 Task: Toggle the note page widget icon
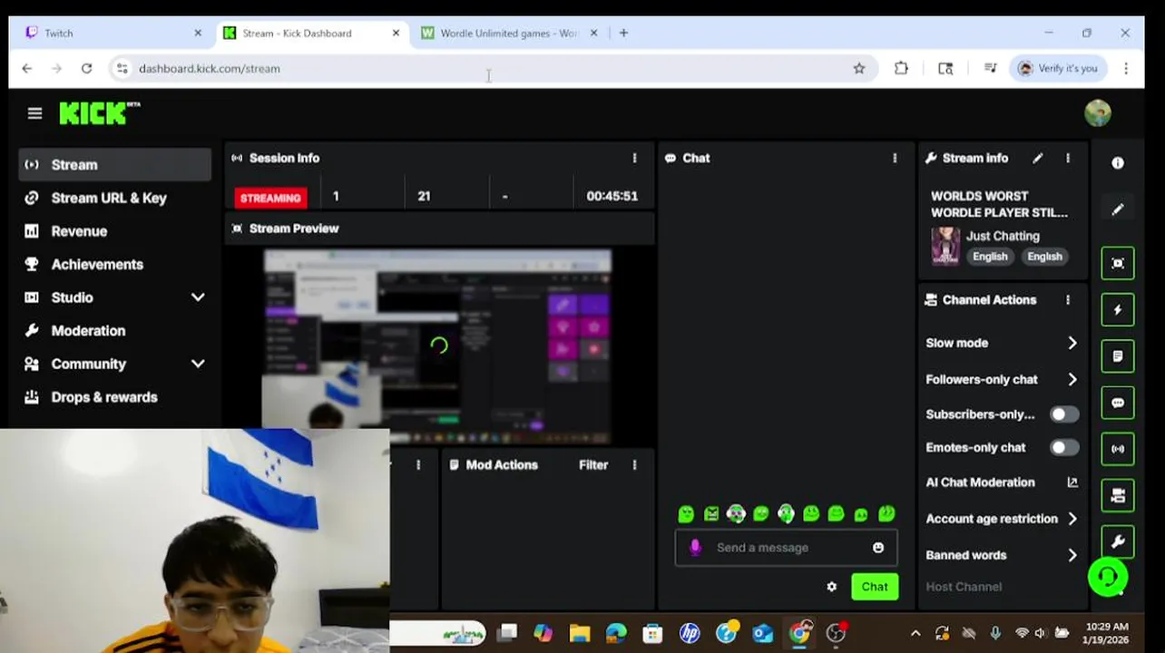[x=1118, y=356]
